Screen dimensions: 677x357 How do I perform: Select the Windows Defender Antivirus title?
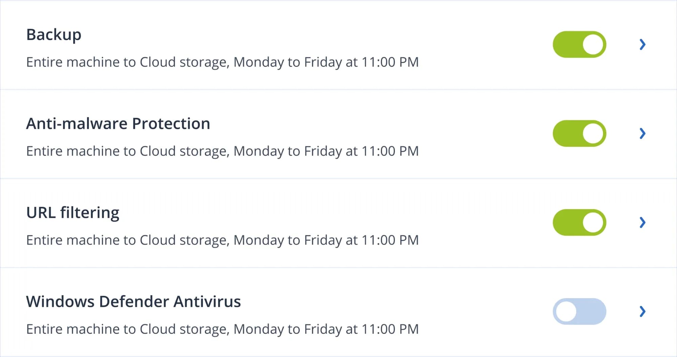(133, 302)
